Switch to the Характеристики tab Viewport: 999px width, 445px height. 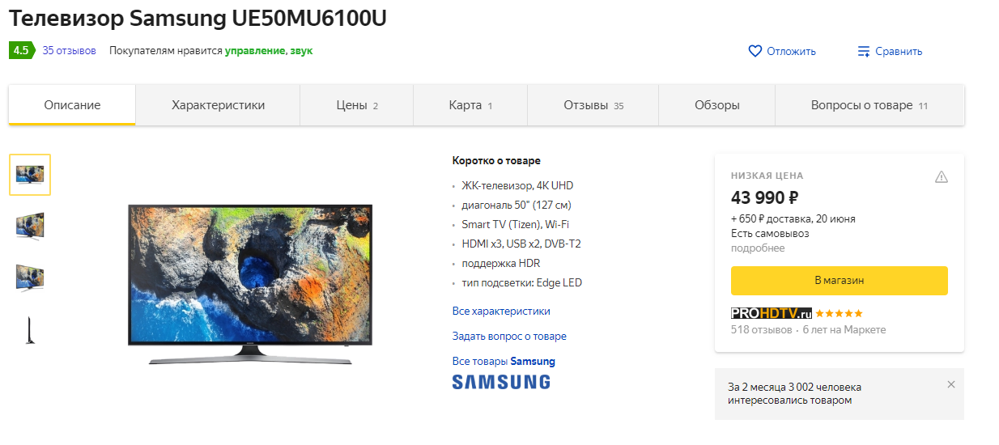pyautogui.click(x=218, y=105)
